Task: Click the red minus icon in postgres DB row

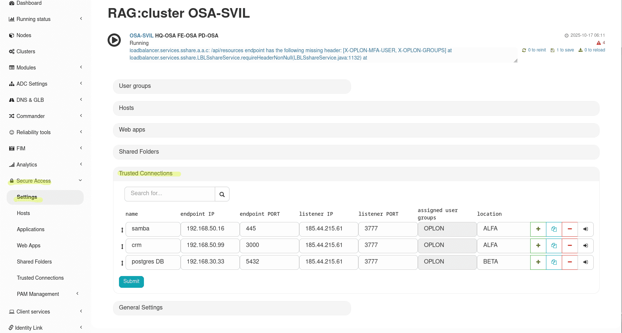Action: click(x=569, y=262)
